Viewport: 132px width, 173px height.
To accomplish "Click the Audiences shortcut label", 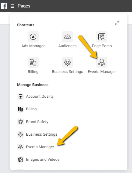I will [x=67, y=46].
